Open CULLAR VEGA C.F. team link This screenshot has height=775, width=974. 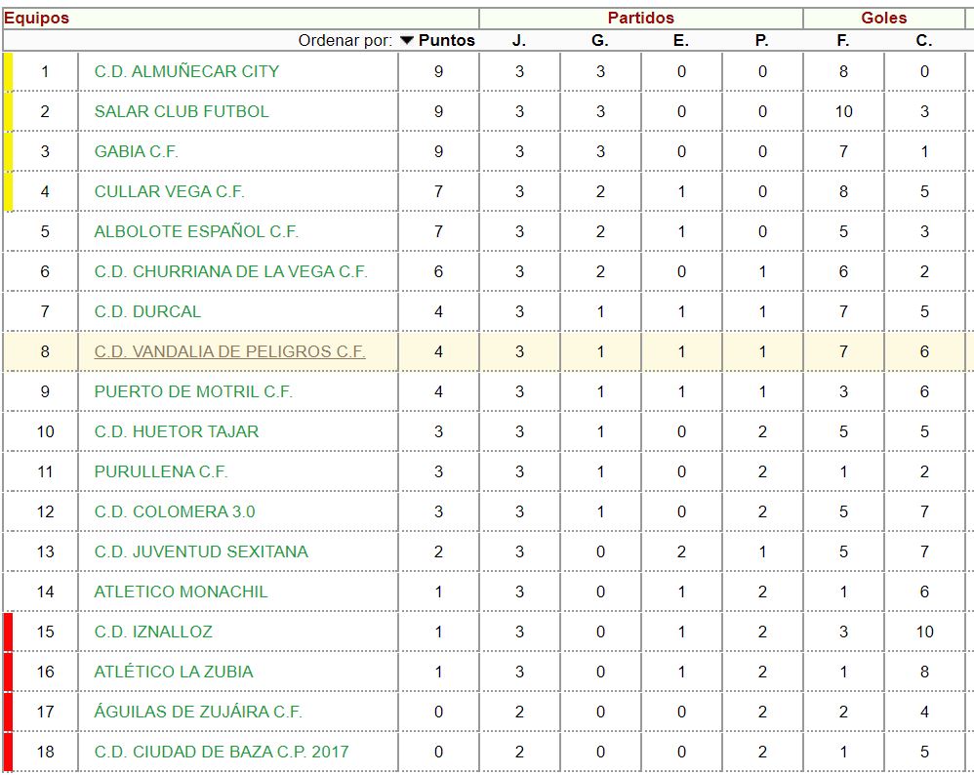click(169, 191)
